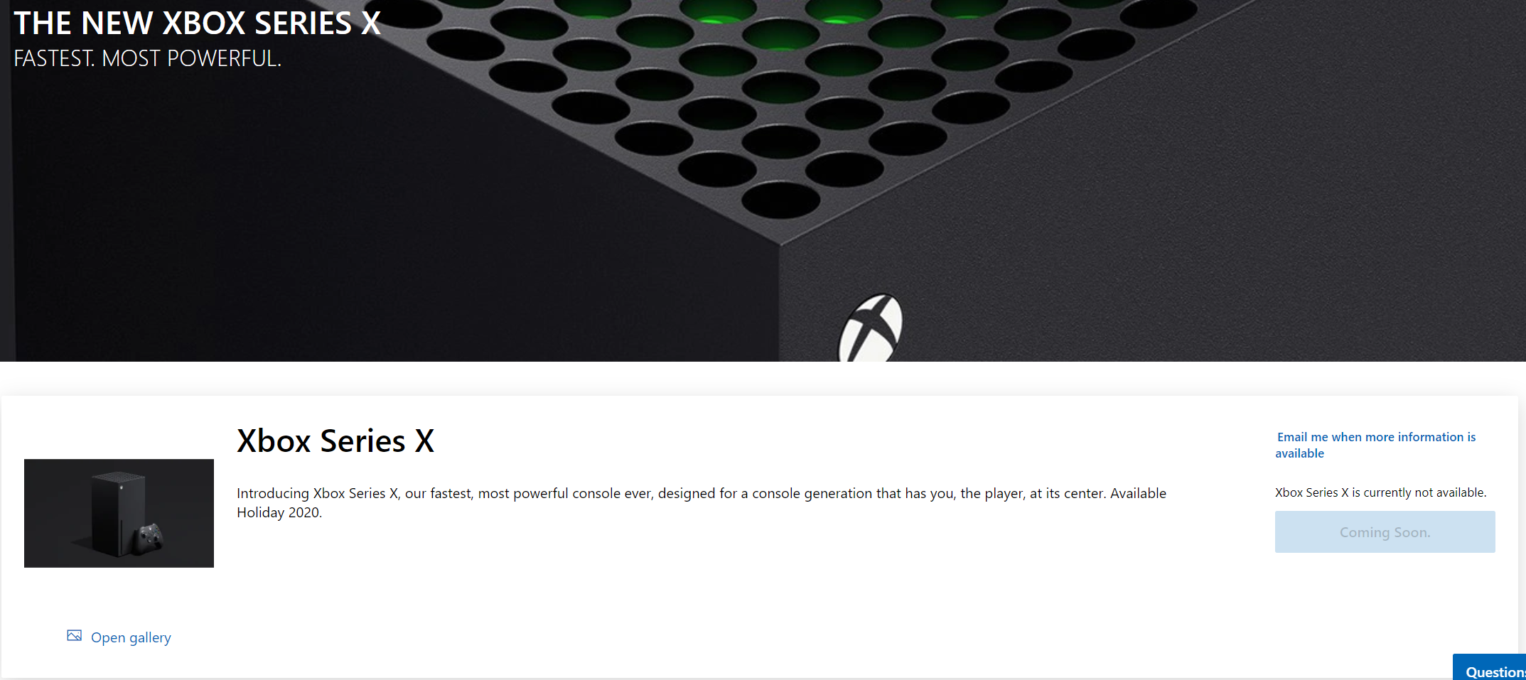1526x680 pixels.
Task: Click the Xbox Series X product title
Action: pyautogui.click(x=335, y=441)
